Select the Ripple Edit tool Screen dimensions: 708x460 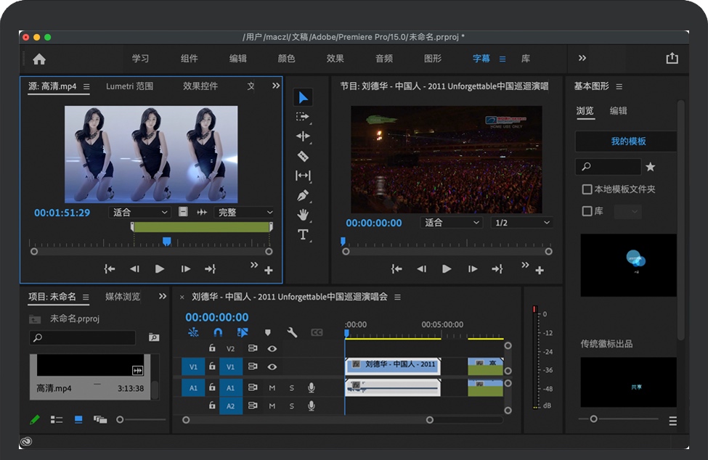pos(303,136)
